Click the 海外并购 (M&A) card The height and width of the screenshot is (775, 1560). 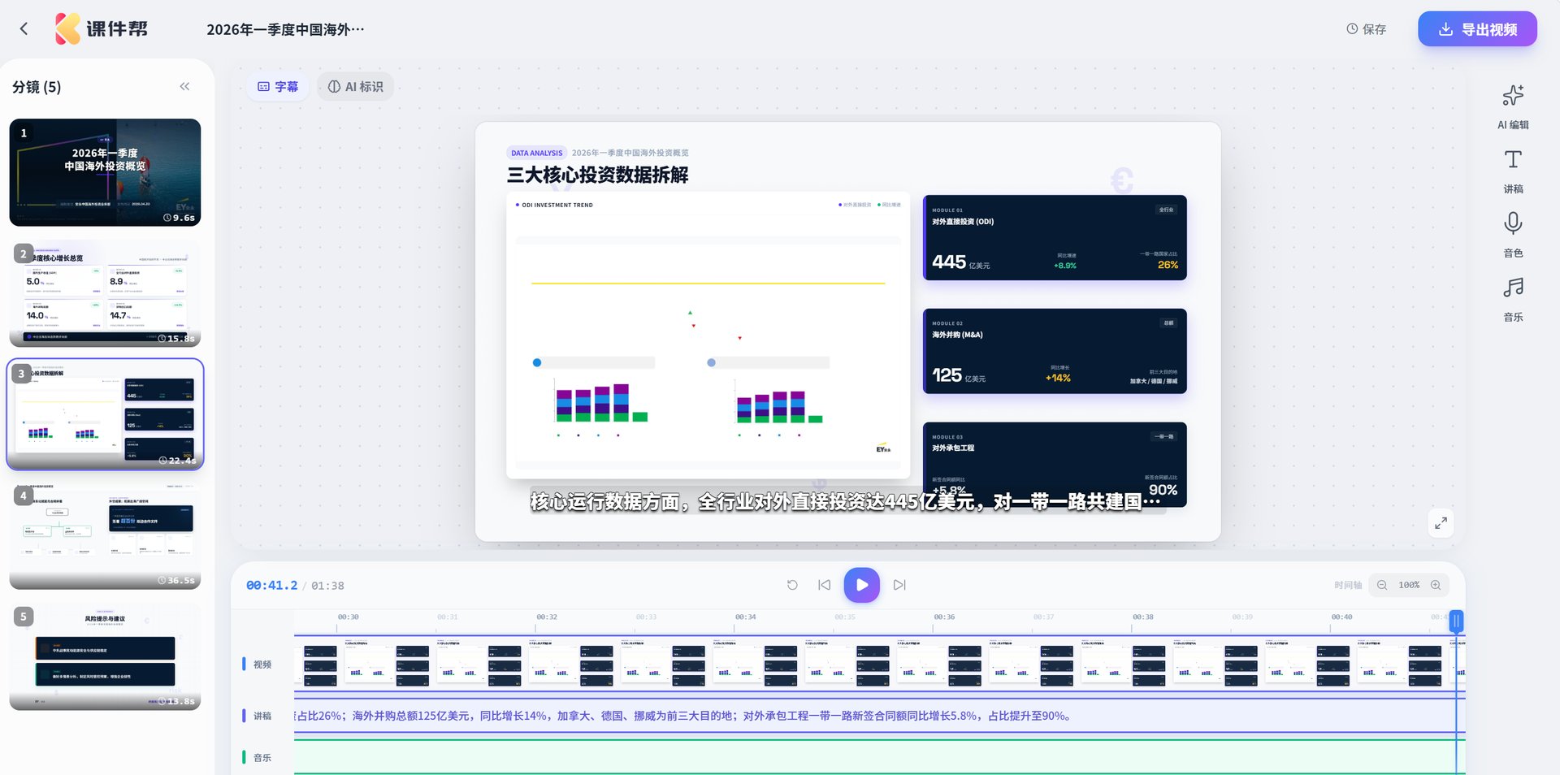coord(1055,351)
